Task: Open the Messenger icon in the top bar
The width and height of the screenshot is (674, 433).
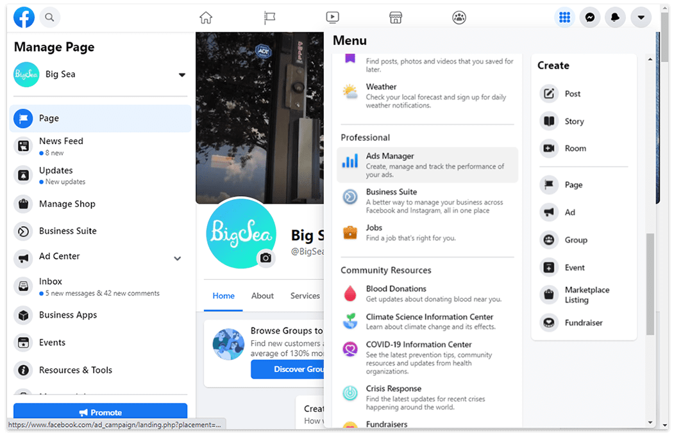Action: tap(590, 17)
